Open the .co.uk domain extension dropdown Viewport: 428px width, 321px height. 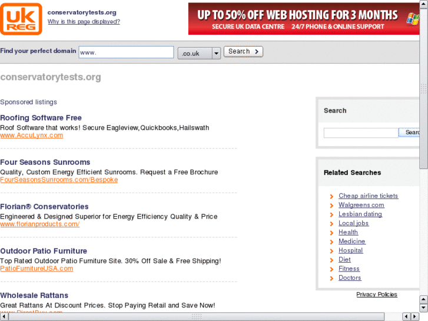coord(199,53)
